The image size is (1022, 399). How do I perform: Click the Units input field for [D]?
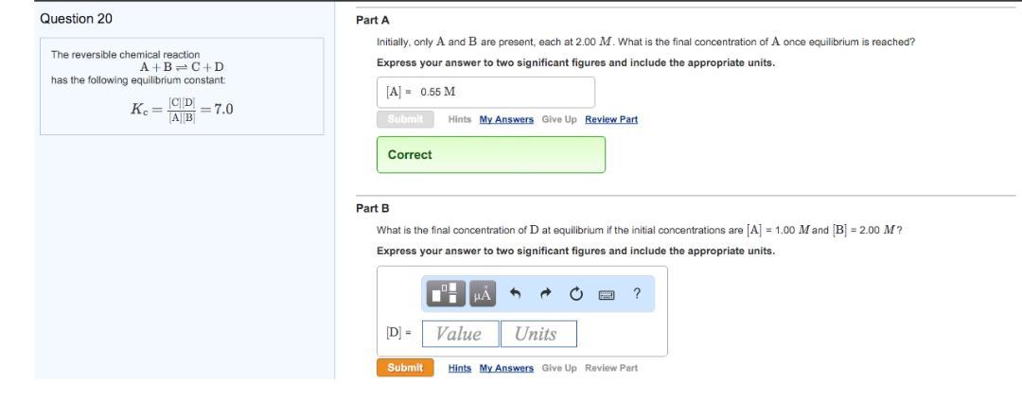click(538, 334)
